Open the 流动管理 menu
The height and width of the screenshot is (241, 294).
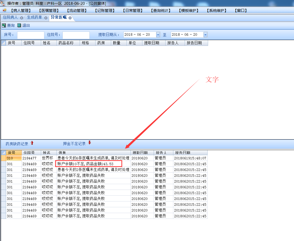77,11
